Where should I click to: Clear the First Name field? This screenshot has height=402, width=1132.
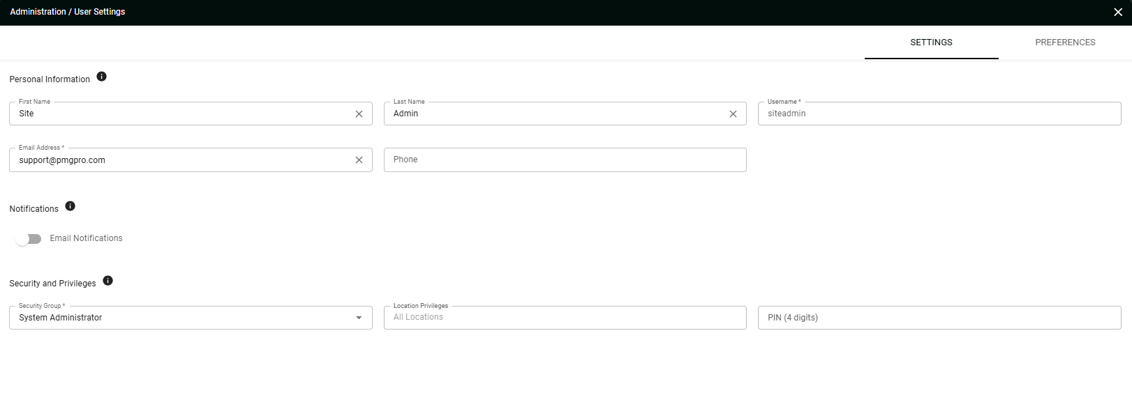[359, 114]
